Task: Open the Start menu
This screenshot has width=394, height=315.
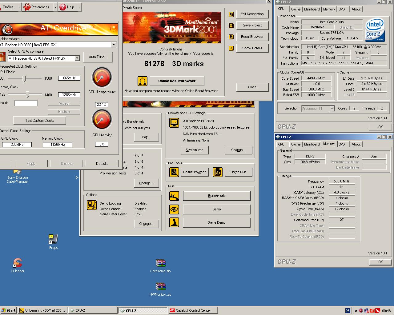Action: 8,310
